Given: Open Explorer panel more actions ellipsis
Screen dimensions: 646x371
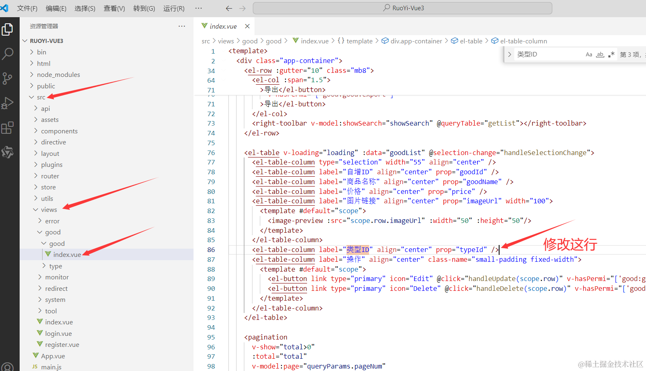Looking at the screenshot, I should coord(182,26).
